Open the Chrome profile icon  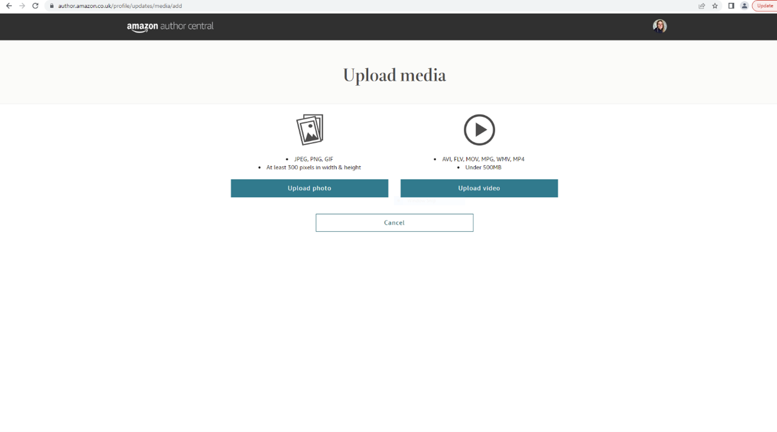click(x=744, y=6)
